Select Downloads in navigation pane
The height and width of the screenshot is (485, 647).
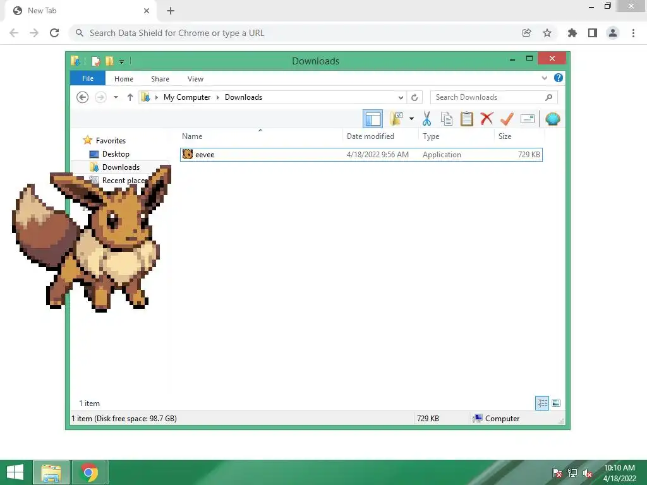click(121, 167)
